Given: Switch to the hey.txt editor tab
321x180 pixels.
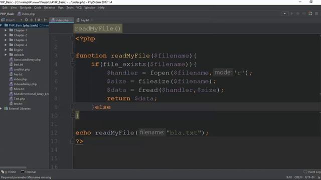Looking at the screenshot, I should [83, 20].
